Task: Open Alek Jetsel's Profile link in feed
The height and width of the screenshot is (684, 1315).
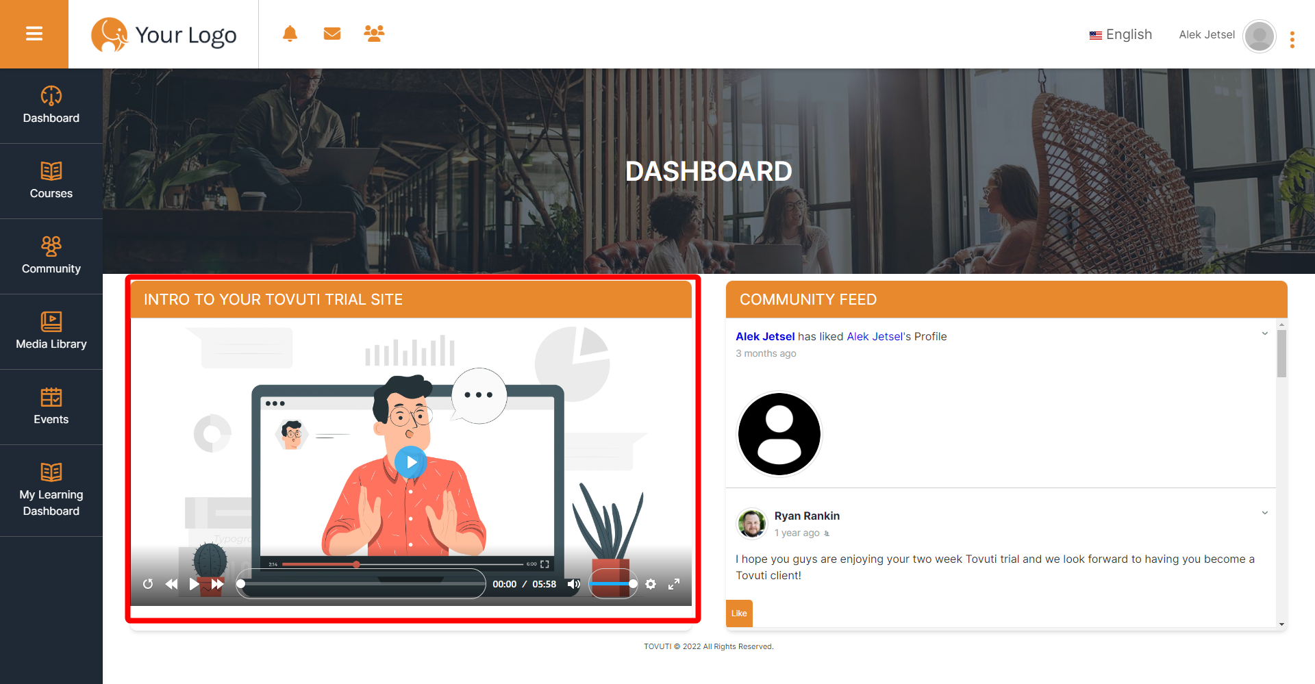Action: point(897,336)
